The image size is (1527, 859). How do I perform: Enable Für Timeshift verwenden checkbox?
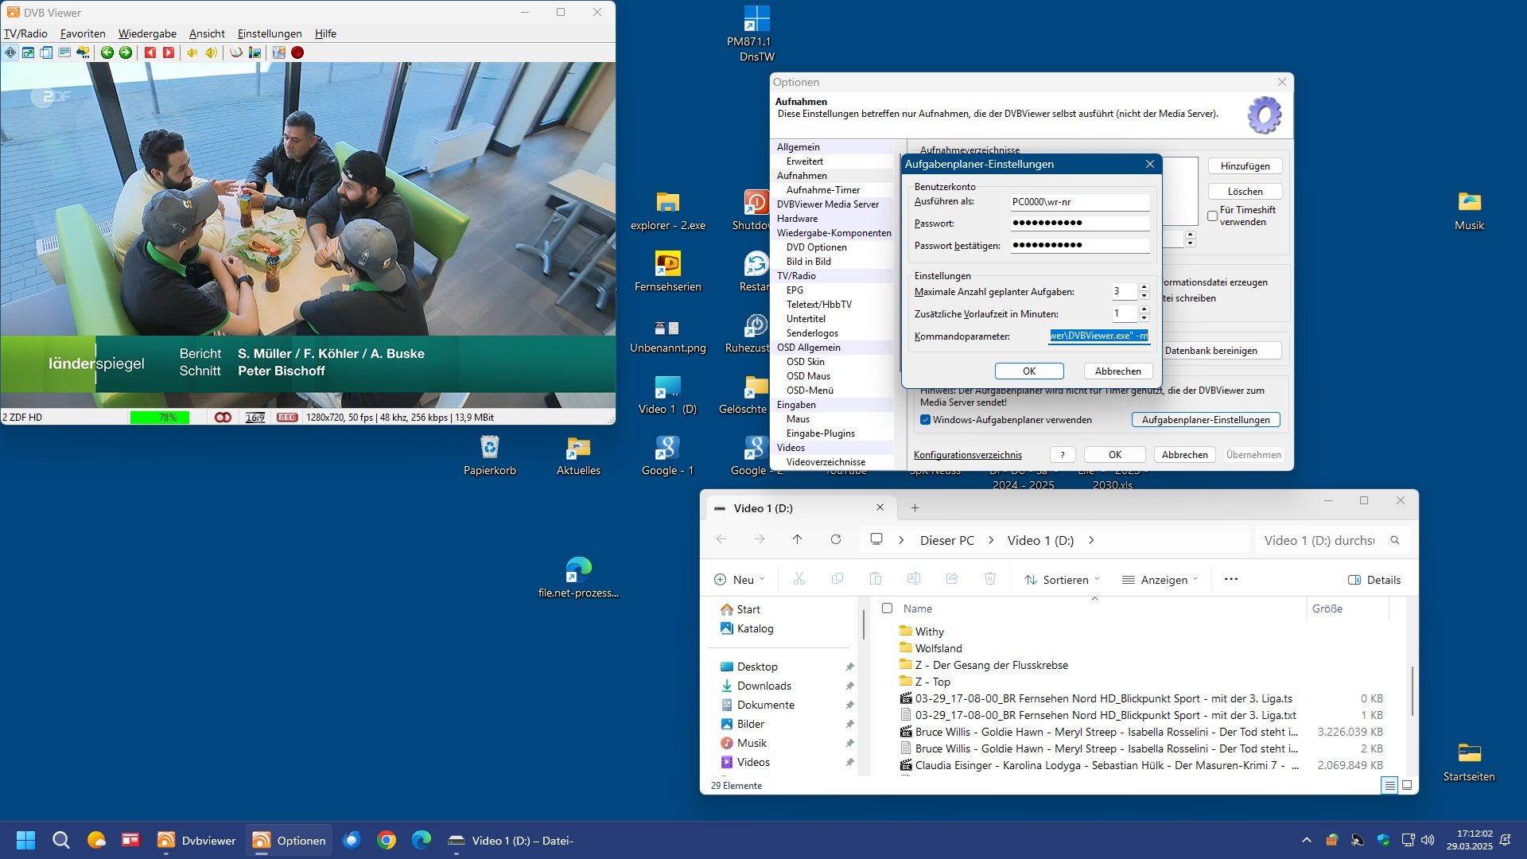pyautogui.click(x=1212, y=216)
